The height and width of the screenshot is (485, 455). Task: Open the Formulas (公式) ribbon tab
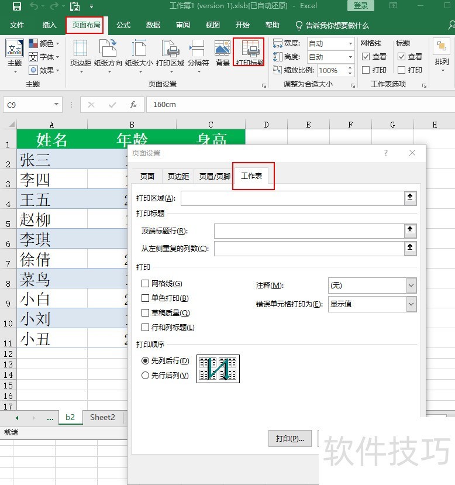click(123, 25)
